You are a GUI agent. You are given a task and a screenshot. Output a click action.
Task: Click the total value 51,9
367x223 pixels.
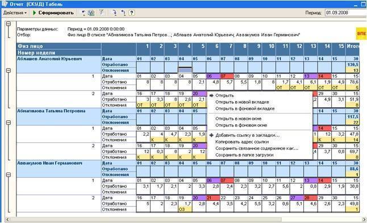click(x=353, y=99)
